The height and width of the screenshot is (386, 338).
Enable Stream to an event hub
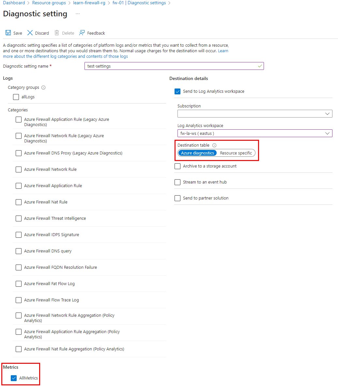click(177, 182)
